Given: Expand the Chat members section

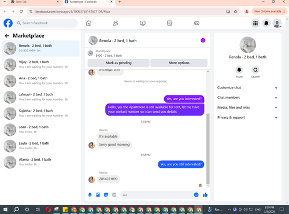Looking at the screenshot, I should (x=247, y=98).
